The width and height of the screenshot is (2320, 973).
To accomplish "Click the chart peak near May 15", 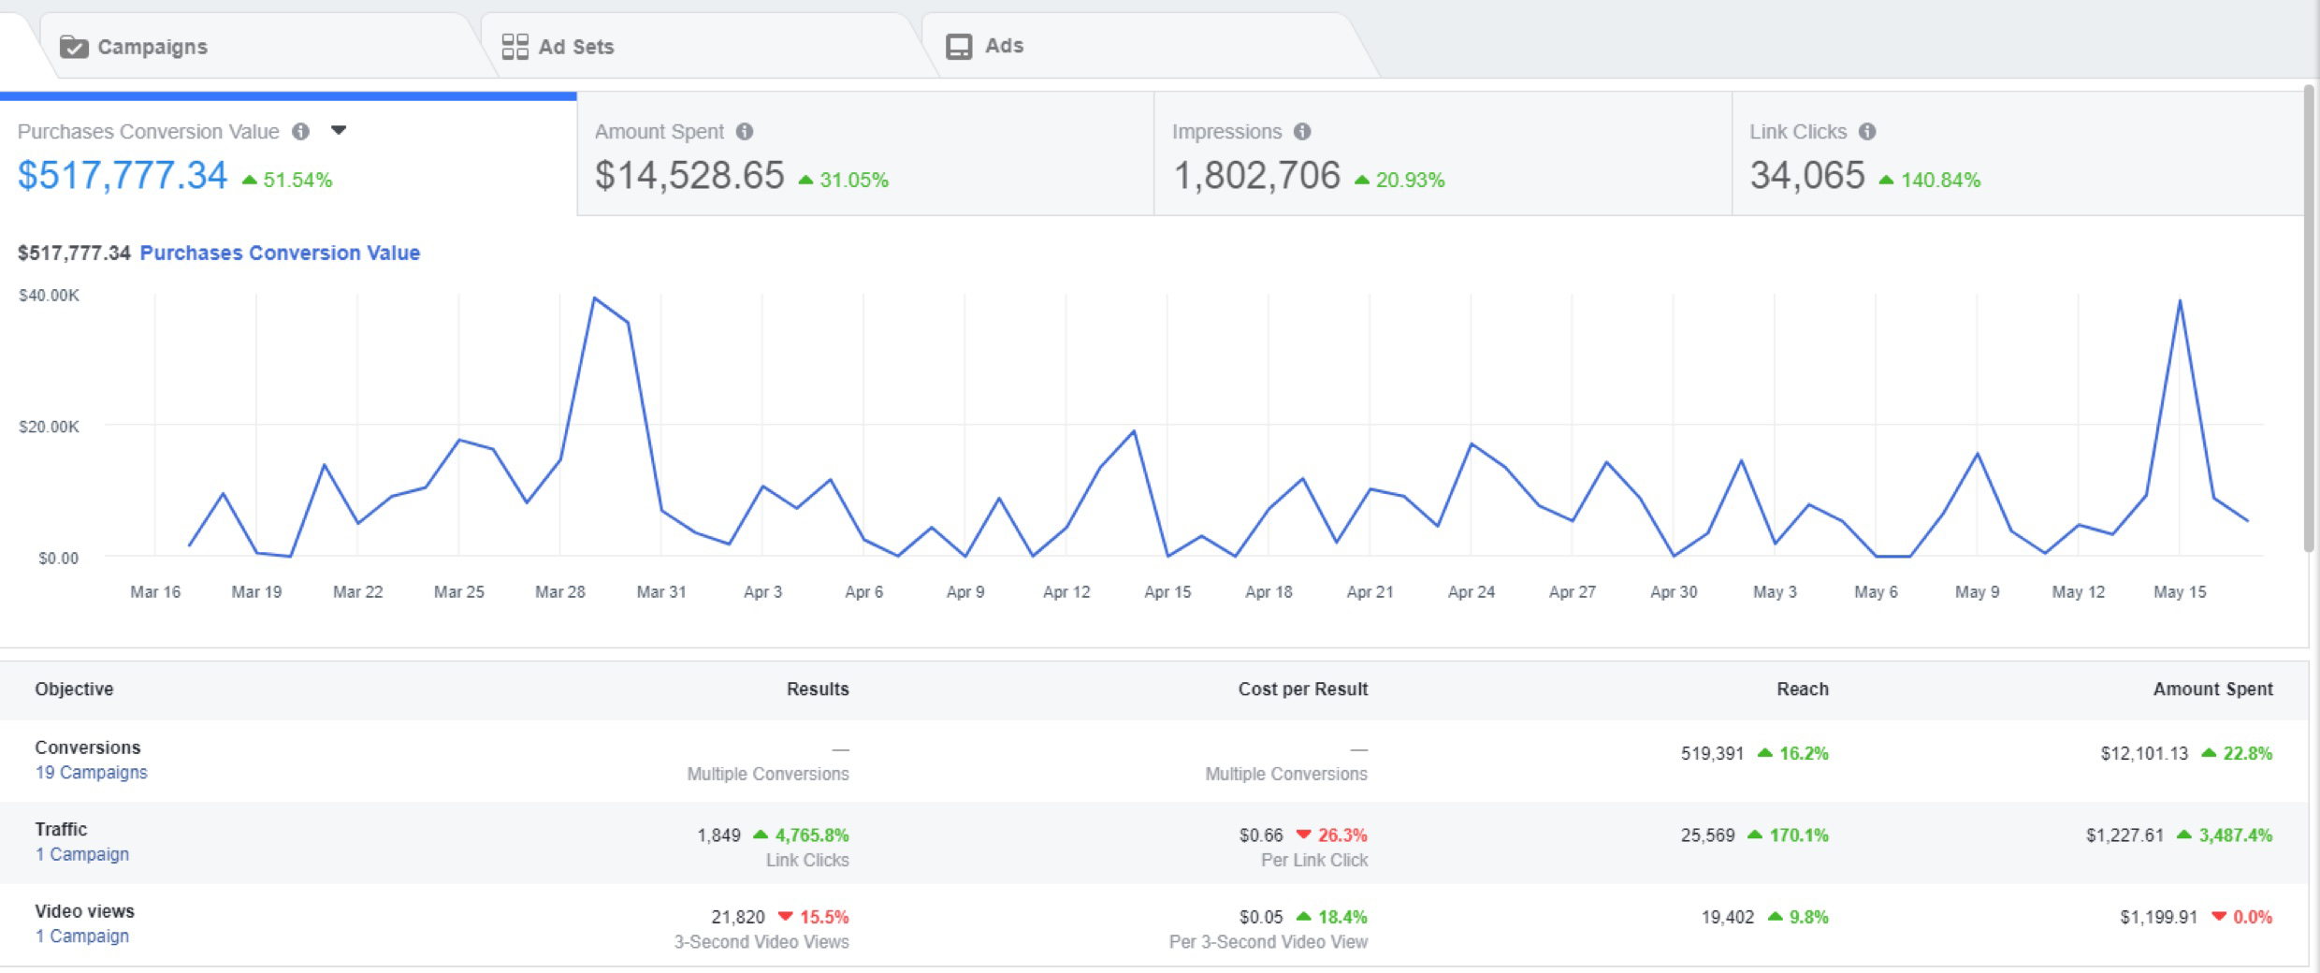I will 2180,301.
